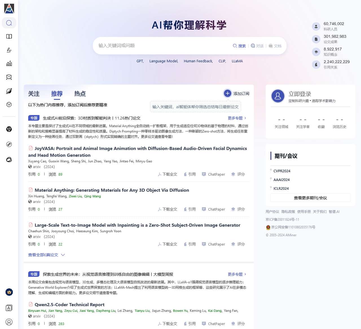The width and height of the screenshot is (361, 329).
Task: Open the ICLR2024 conference link
Action: 281,188
